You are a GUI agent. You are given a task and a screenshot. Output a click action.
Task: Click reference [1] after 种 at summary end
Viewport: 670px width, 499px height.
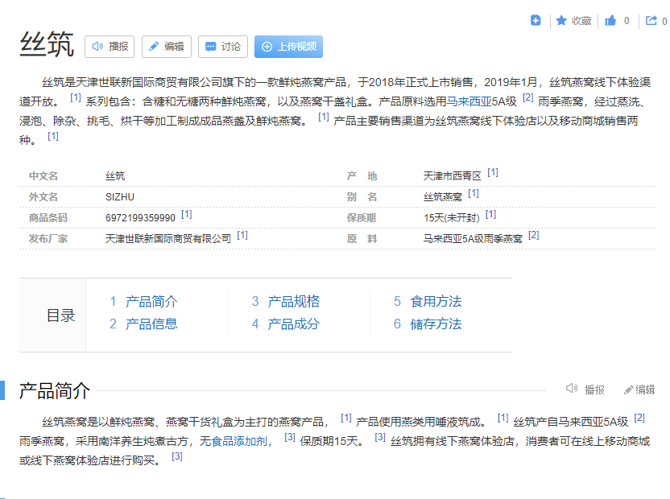coord(53,136)
